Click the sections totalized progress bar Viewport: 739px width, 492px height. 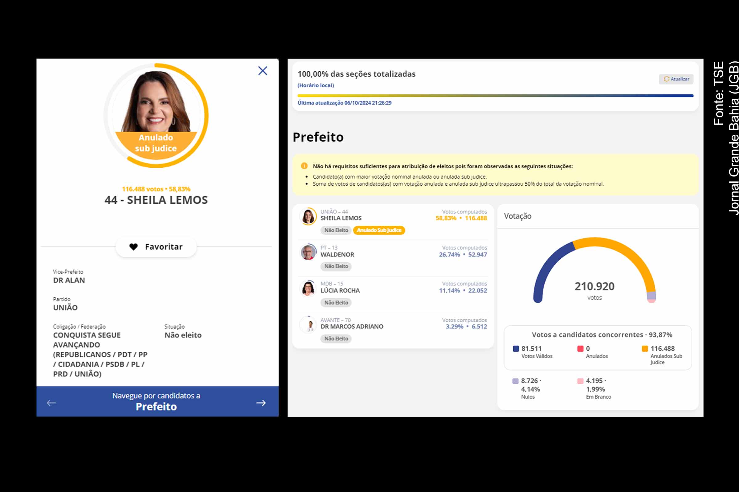click(x=495, y=96)
